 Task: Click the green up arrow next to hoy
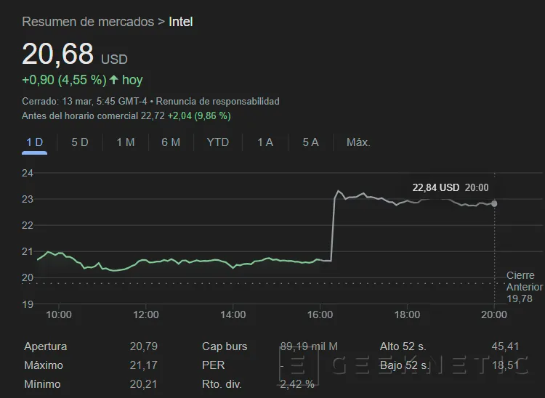tap(113, 80)
